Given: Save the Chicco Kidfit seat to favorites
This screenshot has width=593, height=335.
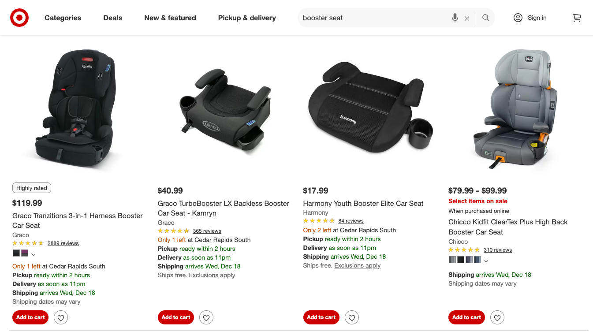Looking at the screenshot, I should coord(497,317).
